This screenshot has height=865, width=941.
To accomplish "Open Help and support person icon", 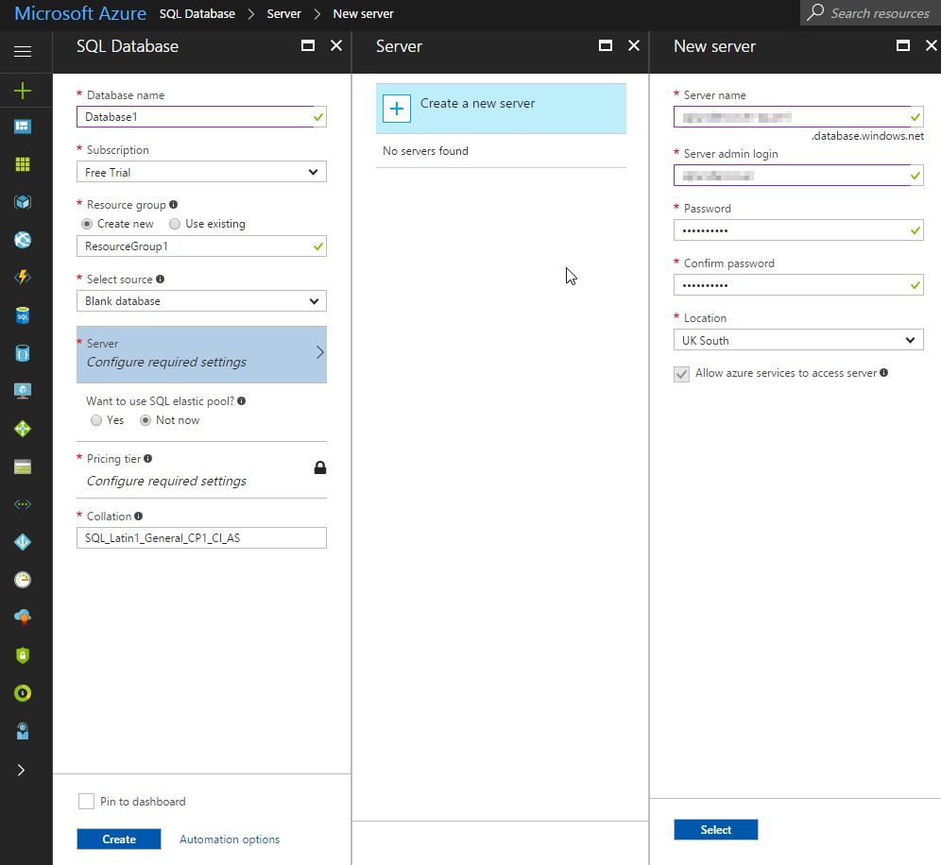I will coord(23,731).
